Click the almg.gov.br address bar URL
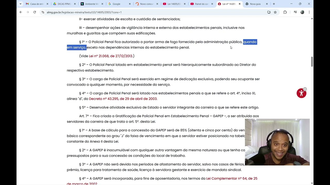The image size is (330, 185). point(84,12)
